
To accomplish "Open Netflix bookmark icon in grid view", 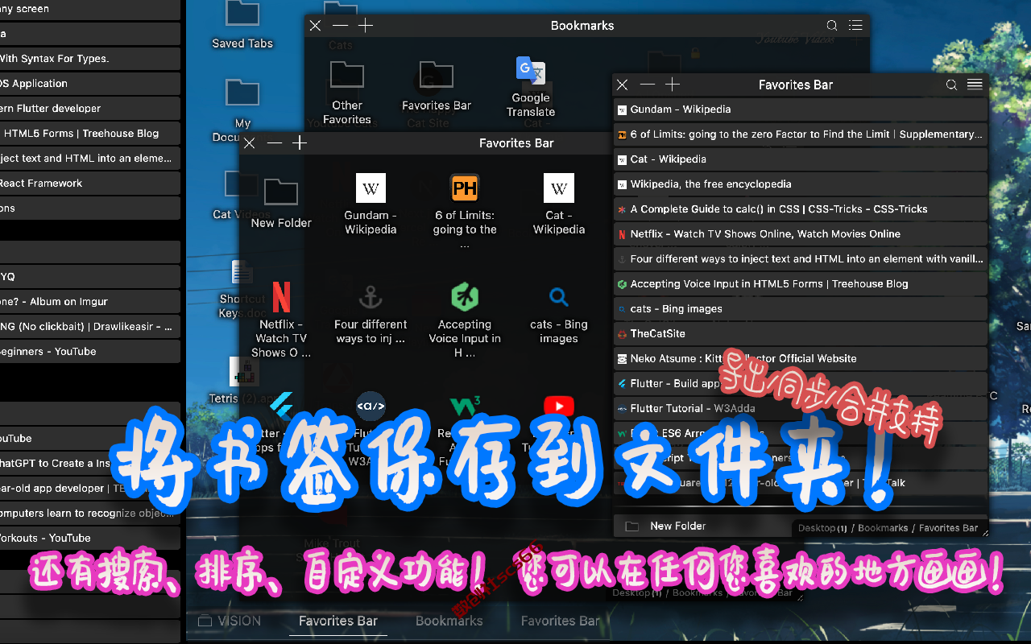I will 281,297.
